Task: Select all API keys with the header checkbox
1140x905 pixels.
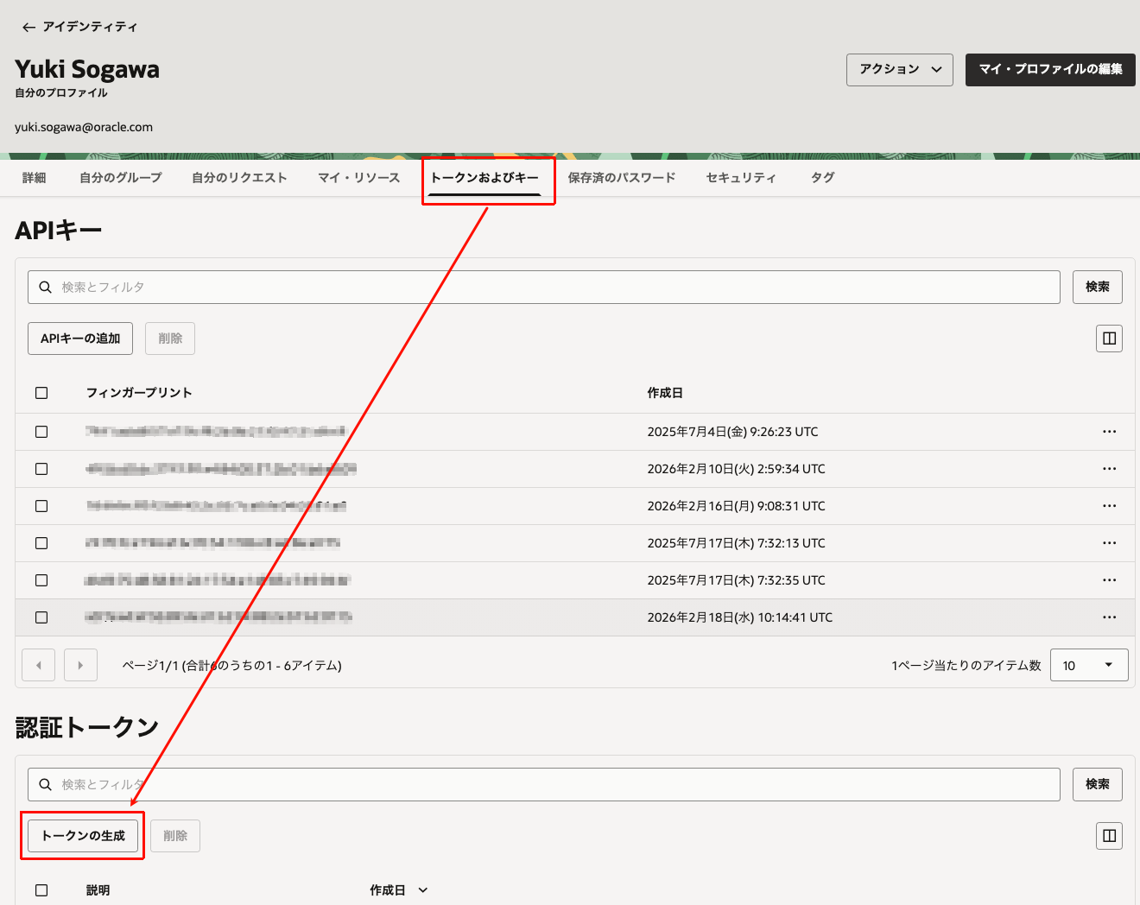Action: (41, 393)
